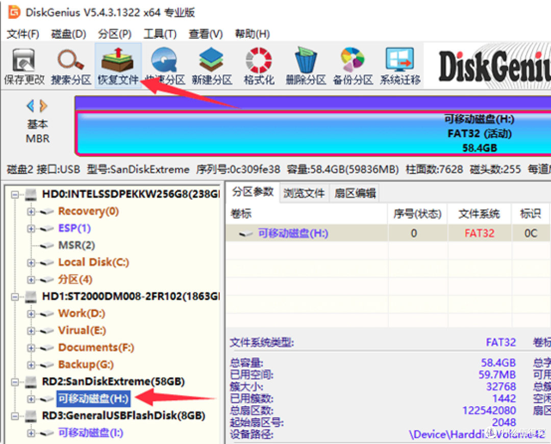The width and height of the screenshot is (551, 444).
Task: Open the Quick Partition (快速分区) tool
Action: click(x=165, y=66)
